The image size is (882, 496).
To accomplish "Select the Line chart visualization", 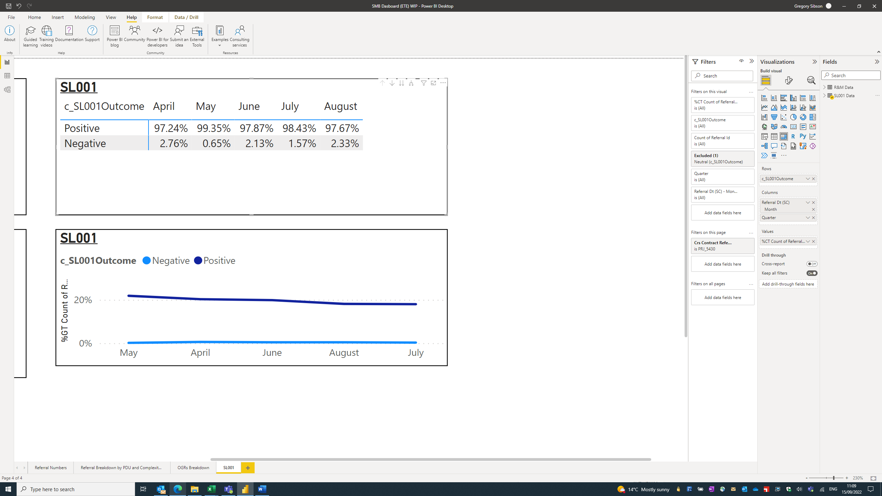I will 764,107.
